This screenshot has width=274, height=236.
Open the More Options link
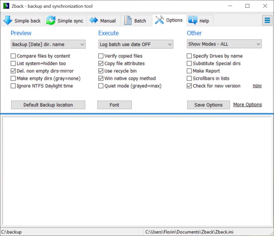pos(248,105)
